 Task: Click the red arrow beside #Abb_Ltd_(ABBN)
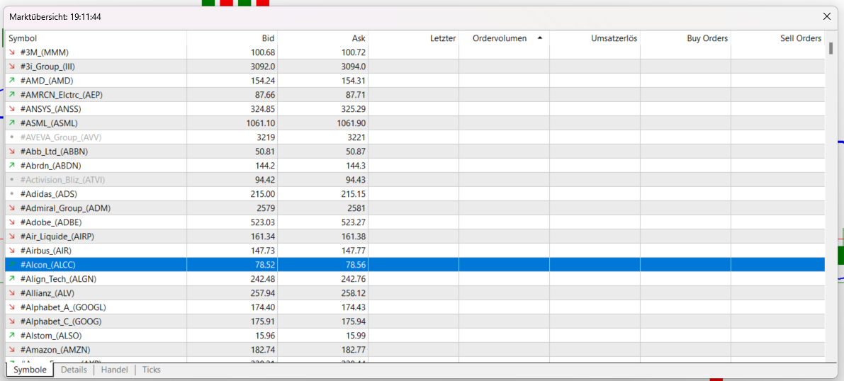12,152
